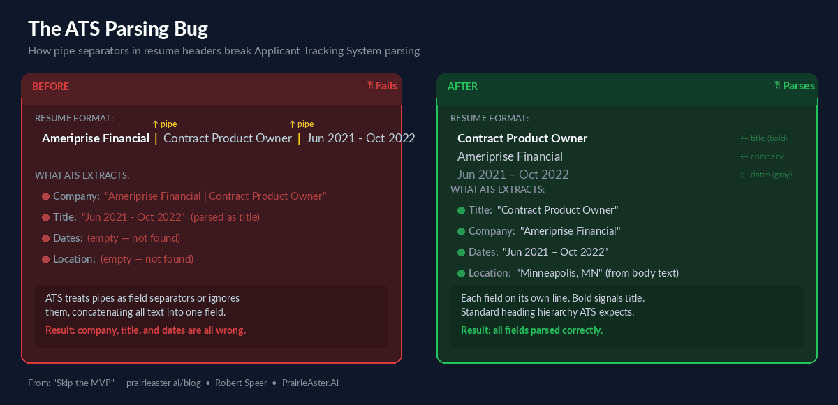838x405 pixels.
Task: Select the BEFORE panel header label
Action: point(50,87)
